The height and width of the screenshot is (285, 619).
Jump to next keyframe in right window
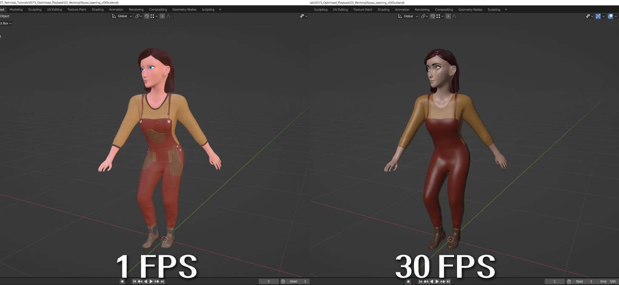click(443, 281)
